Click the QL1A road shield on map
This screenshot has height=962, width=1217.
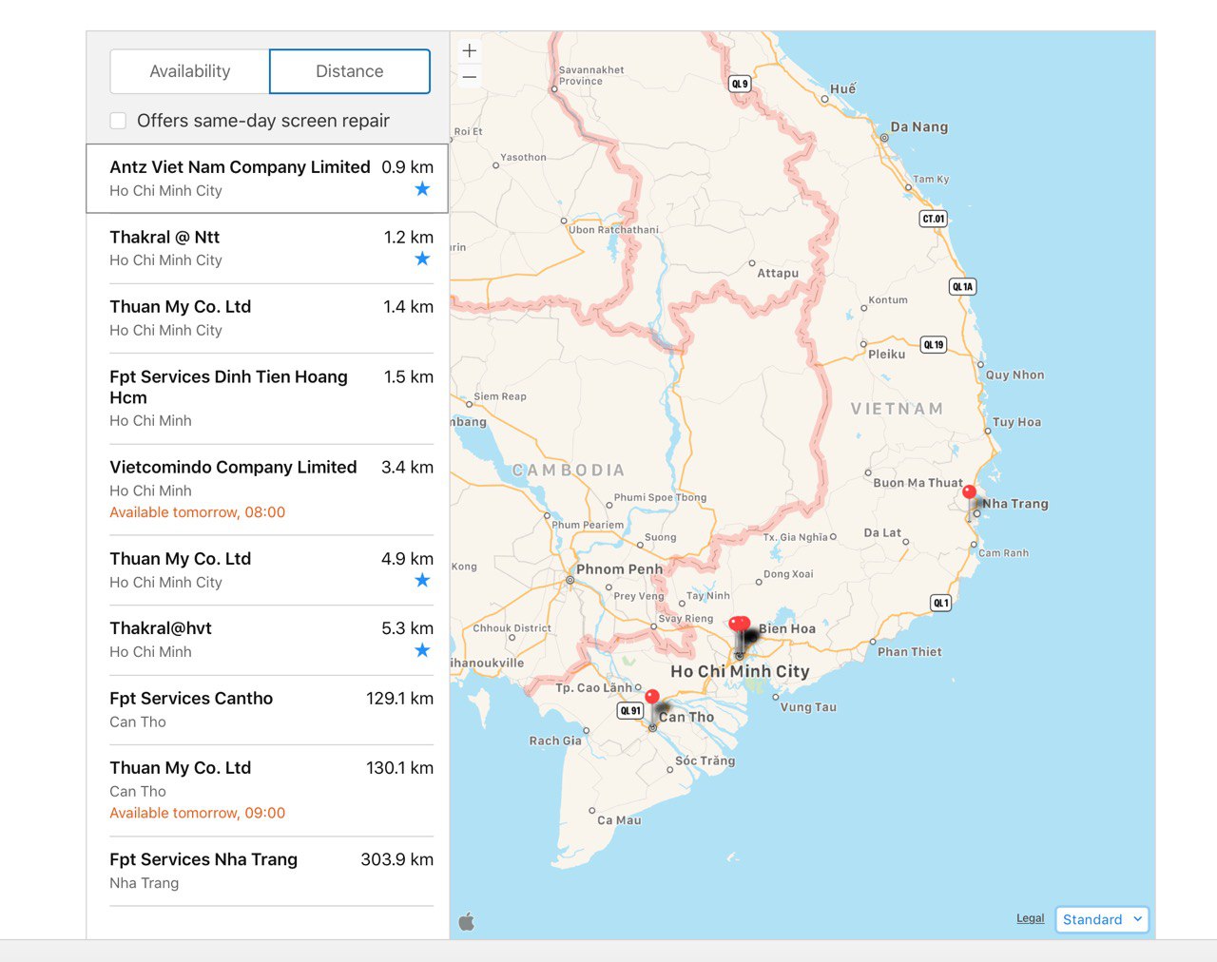[963, 286]
